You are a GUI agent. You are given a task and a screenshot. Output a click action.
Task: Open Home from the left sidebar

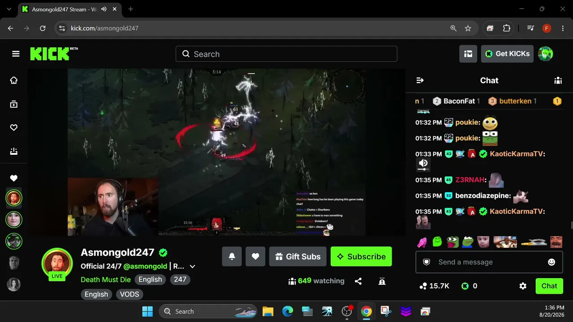[x=14, y=80]
